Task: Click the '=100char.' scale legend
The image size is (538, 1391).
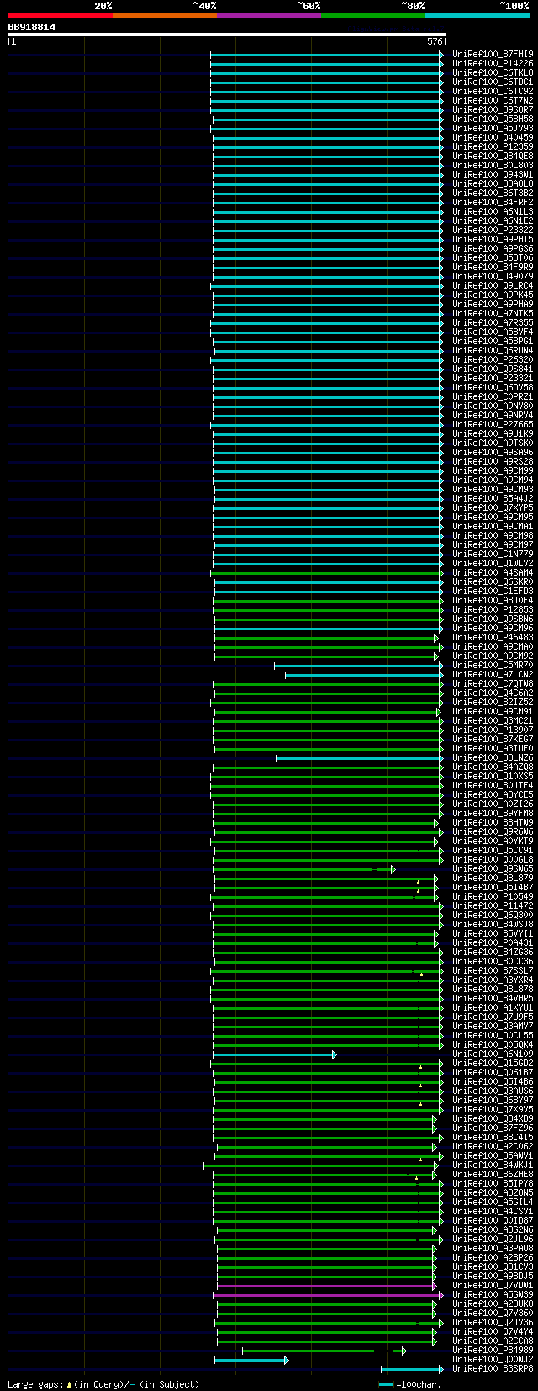Action: tap(410, 1383)
